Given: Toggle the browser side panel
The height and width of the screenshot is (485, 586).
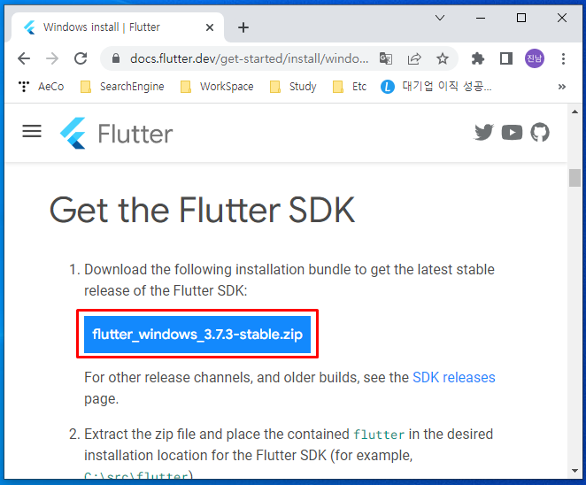Looking at the screenshot, I should 506,58.
